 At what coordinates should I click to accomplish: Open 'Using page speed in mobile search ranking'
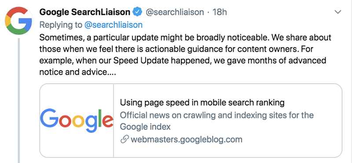coord(202,102)
